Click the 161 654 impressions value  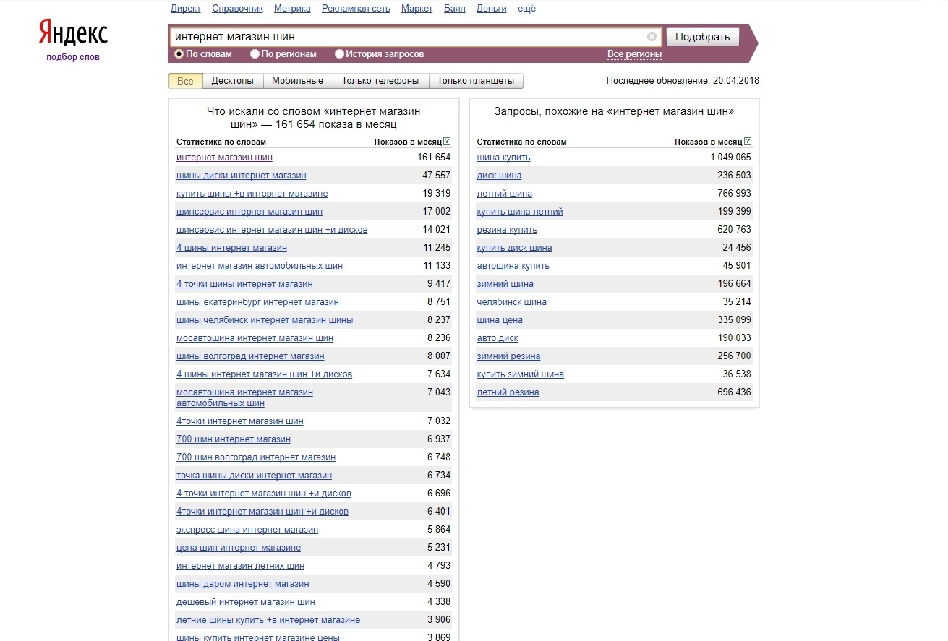point(434,158)
